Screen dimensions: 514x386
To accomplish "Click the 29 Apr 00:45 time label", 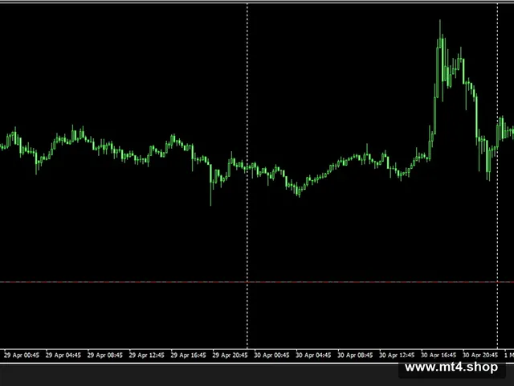I will pyautogui.click(x=22, y=355).
